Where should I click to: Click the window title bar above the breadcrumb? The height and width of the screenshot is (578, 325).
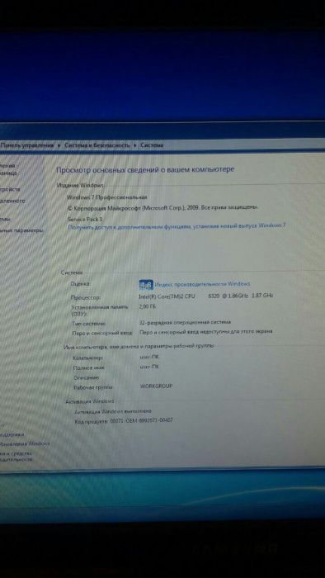pos(162,130)
